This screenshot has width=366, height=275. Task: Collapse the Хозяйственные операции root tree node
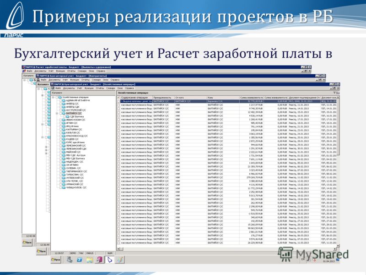(54, 97)
